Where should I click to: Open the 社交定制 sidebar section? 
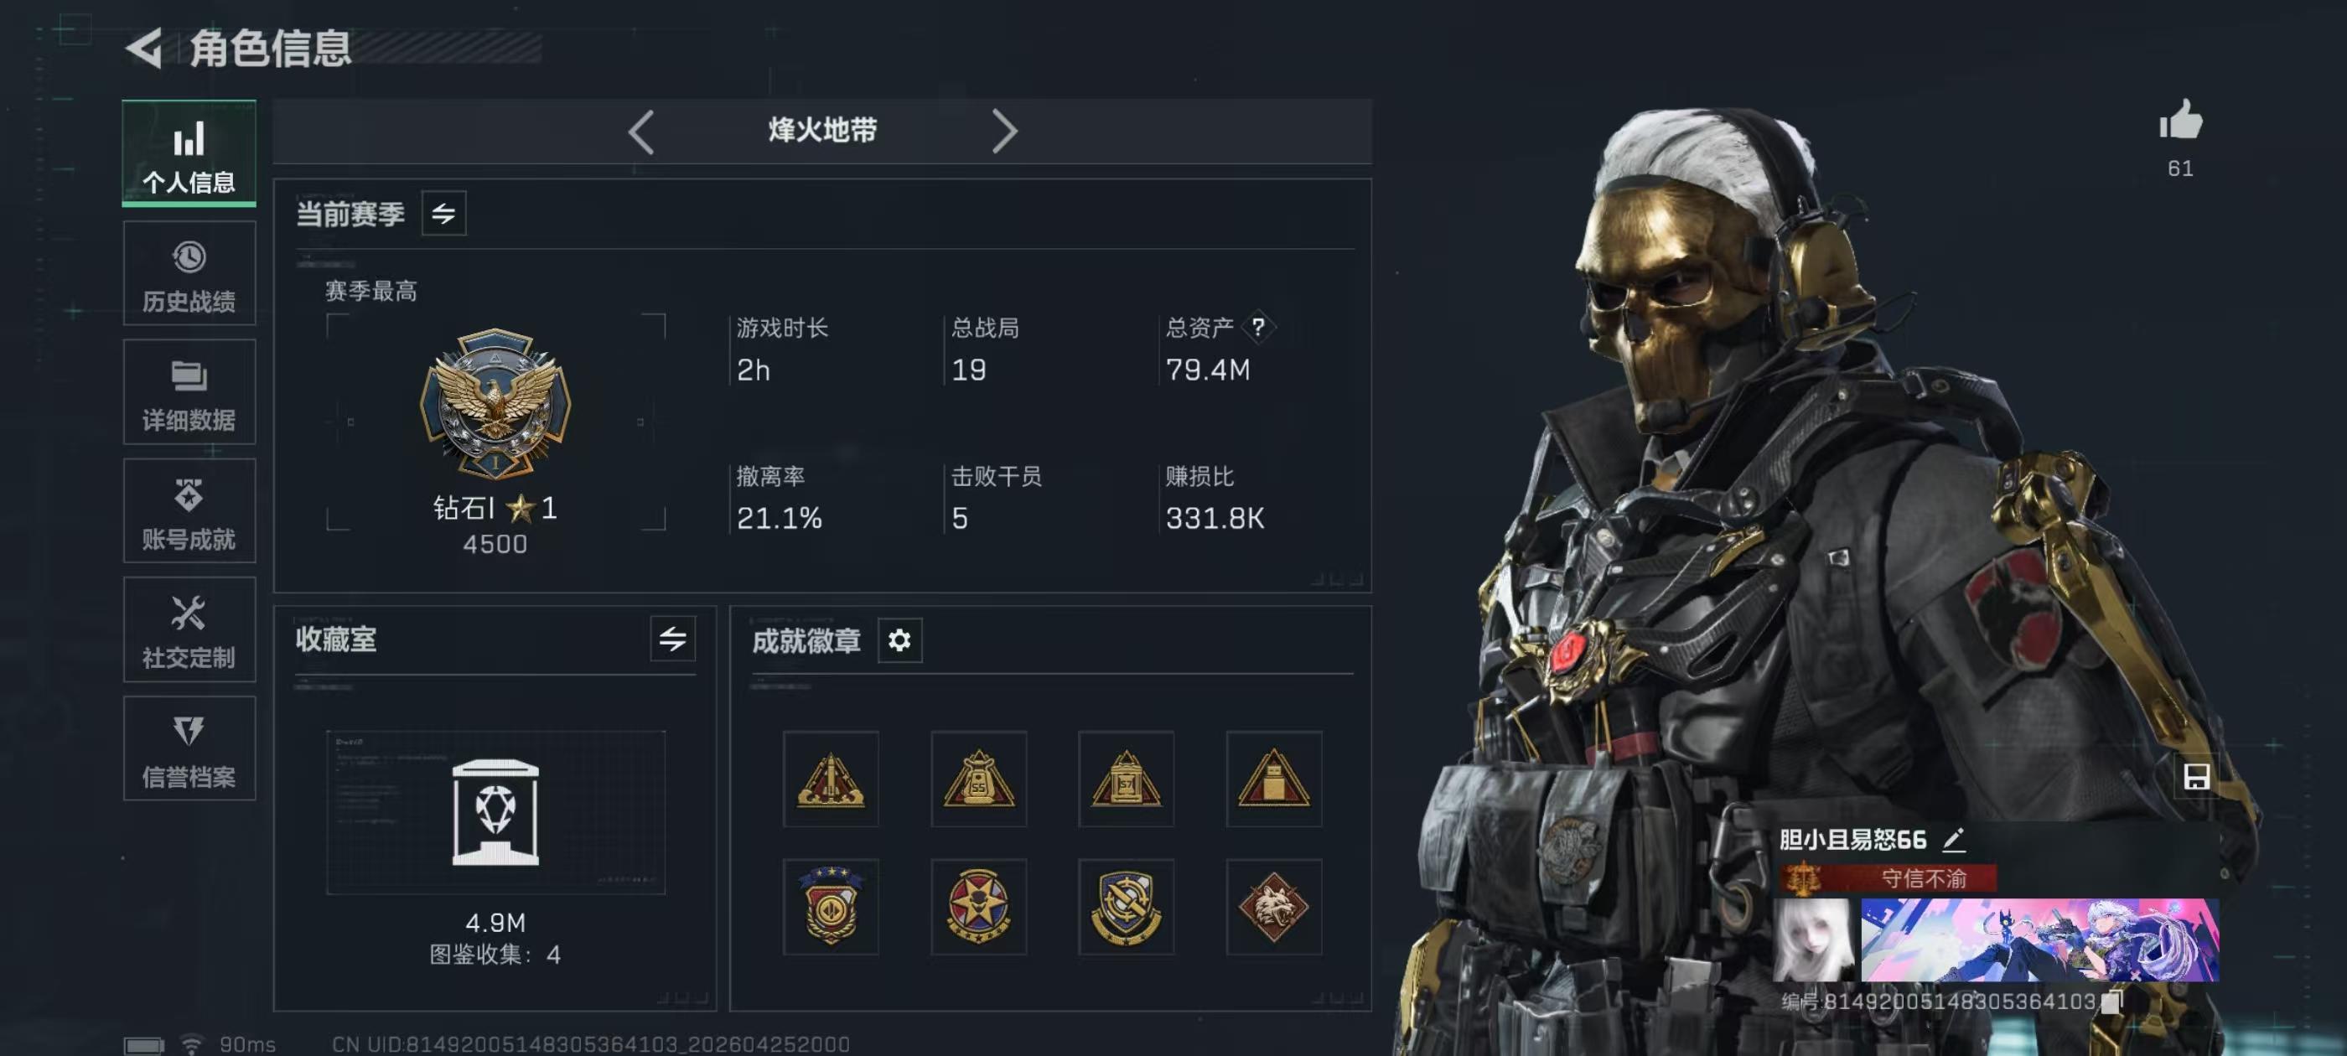click(189, 629)
